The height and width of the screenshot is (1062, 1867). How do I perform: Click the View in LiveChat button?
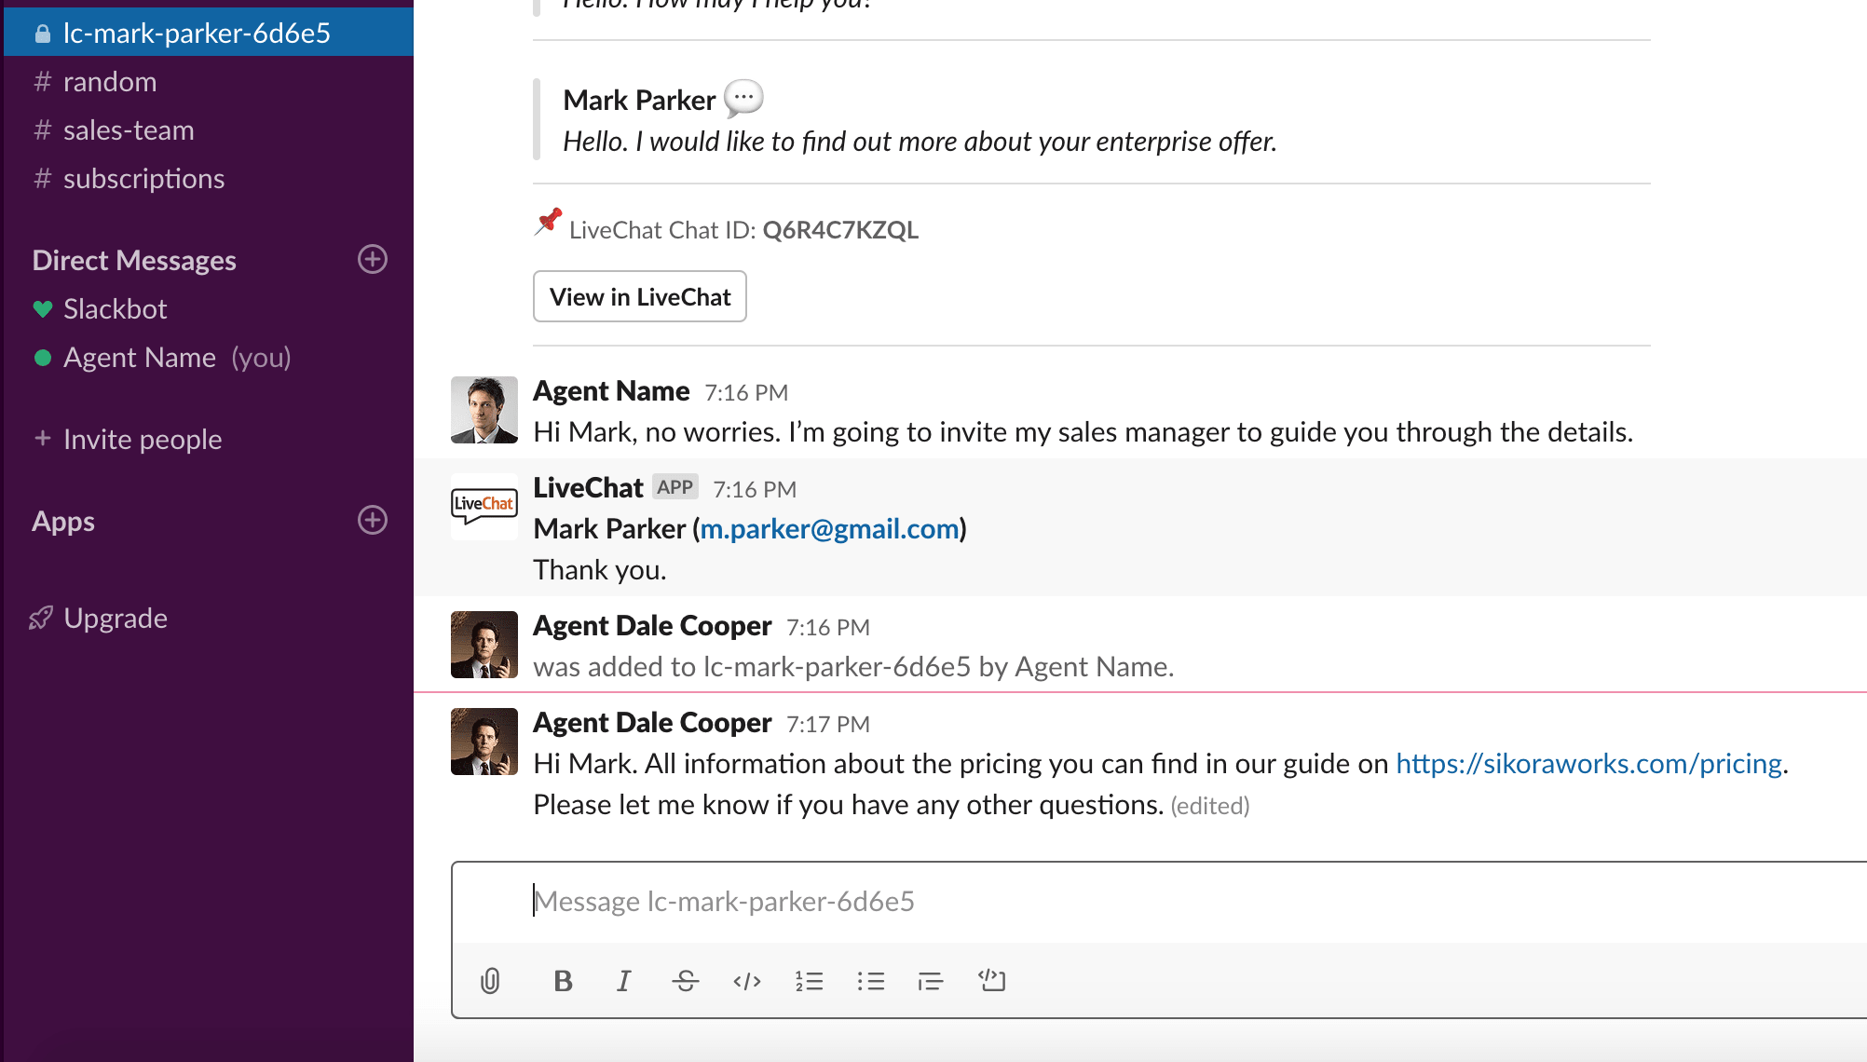click(x=640, y=296)
